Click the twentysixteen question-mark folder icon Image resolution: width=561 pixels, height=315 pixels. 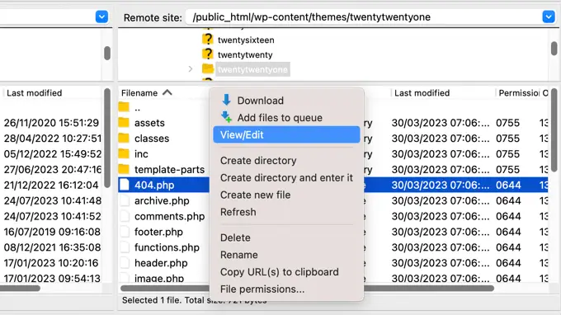point(208,40)
